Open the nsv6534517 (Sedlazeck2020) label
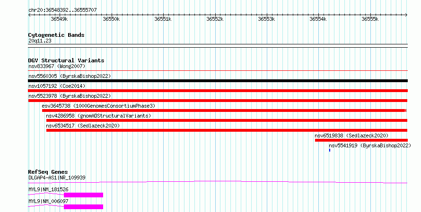421x212 pixels. point(83,126)
